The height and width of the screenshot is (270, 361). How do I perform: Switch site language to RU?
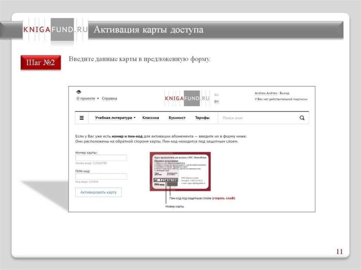(x=216, y=95)
